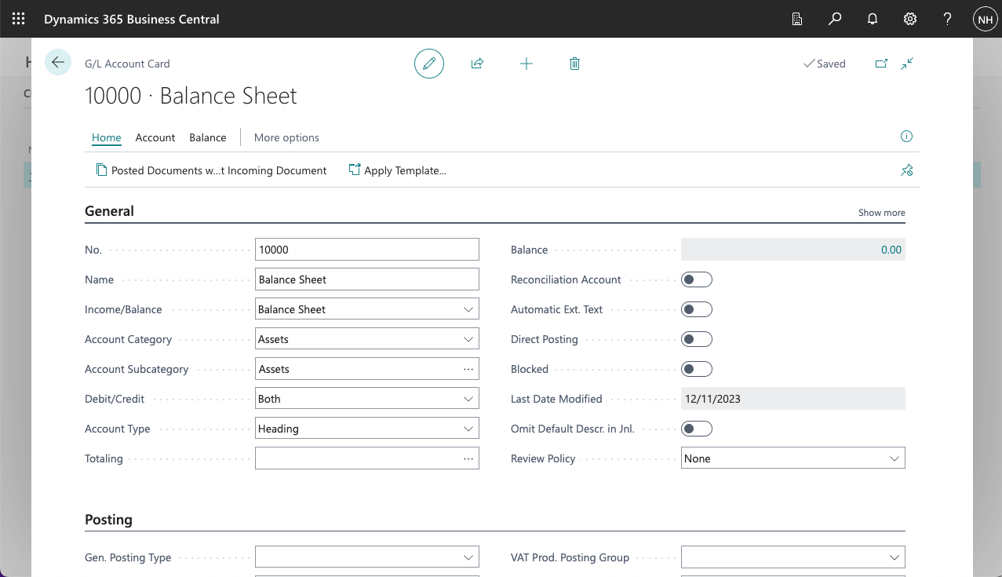The image size is (1002, 577).
Task: Enable the Direct Posting switch
Action: click(x=696, y=339)
